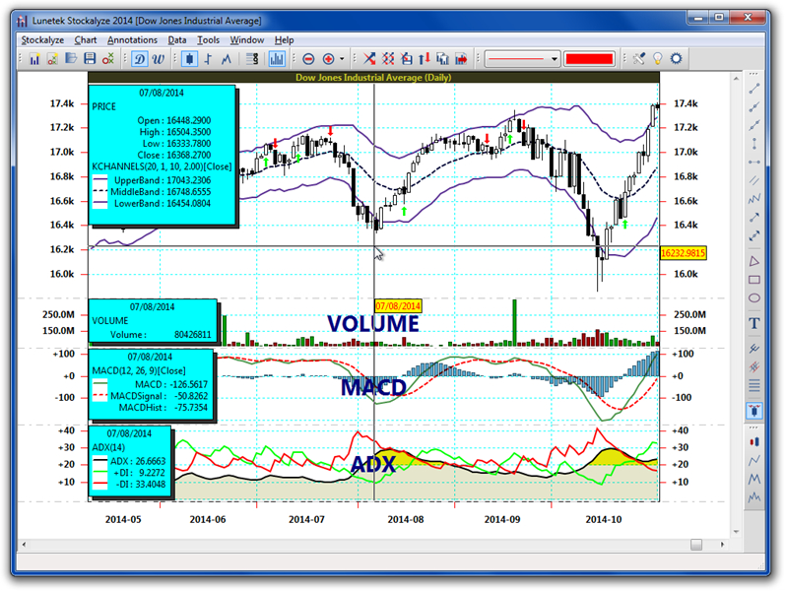Viewport: 785px width, 591px height.
Task: Click the crossed arrows delete annotation icon
Action: tap(369, 59)
